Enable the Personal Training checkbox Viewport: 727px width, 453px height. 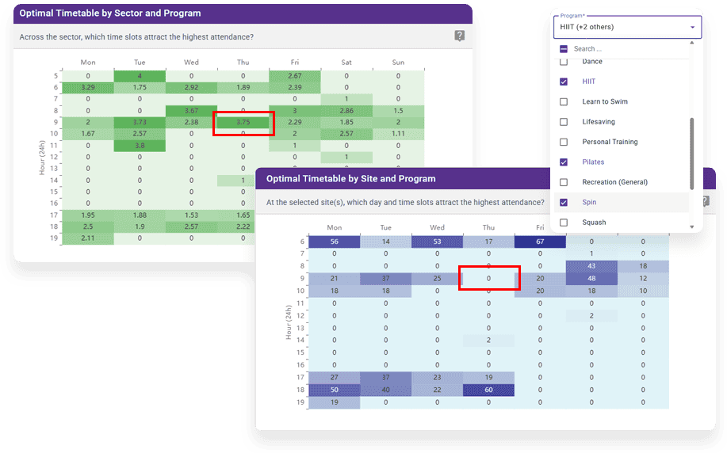(564, 142)
